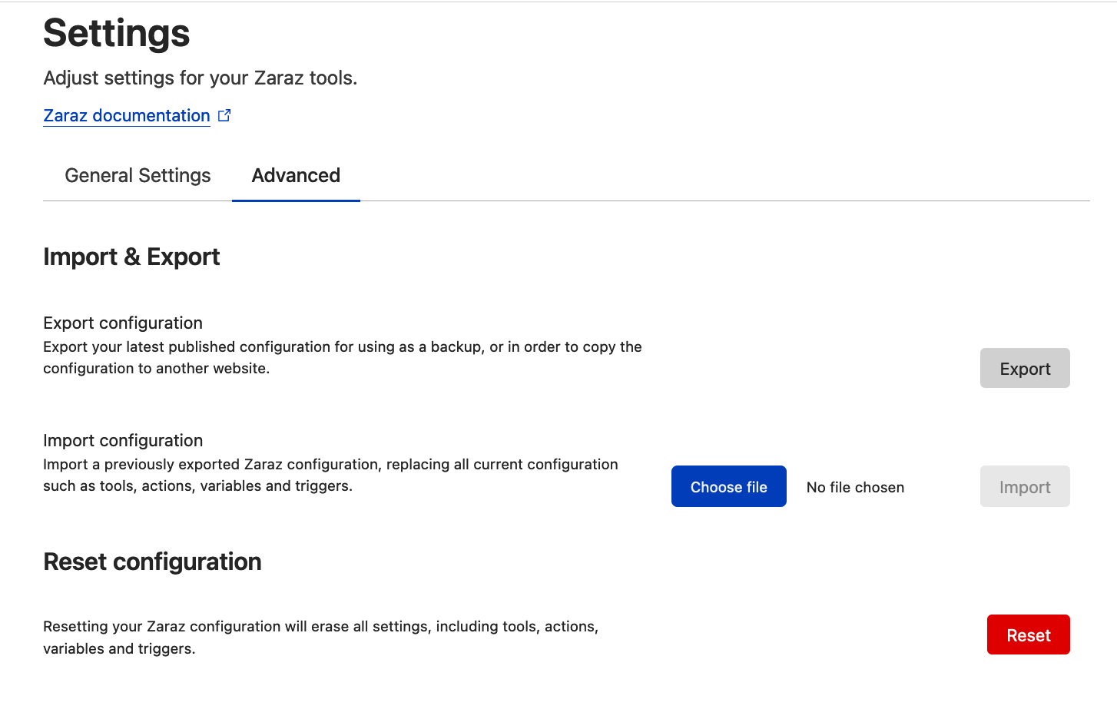The height and width of the screenshot is (719, 1117).
Task: Click the Export button under Import & Export
Action: point(1025,368)
